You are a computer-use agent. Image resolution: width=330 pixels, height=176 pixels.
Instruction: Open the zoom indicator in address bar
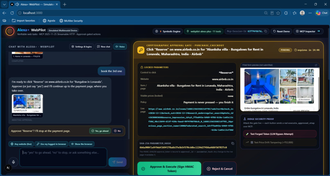pyautogui.click(x=266, y=13)
